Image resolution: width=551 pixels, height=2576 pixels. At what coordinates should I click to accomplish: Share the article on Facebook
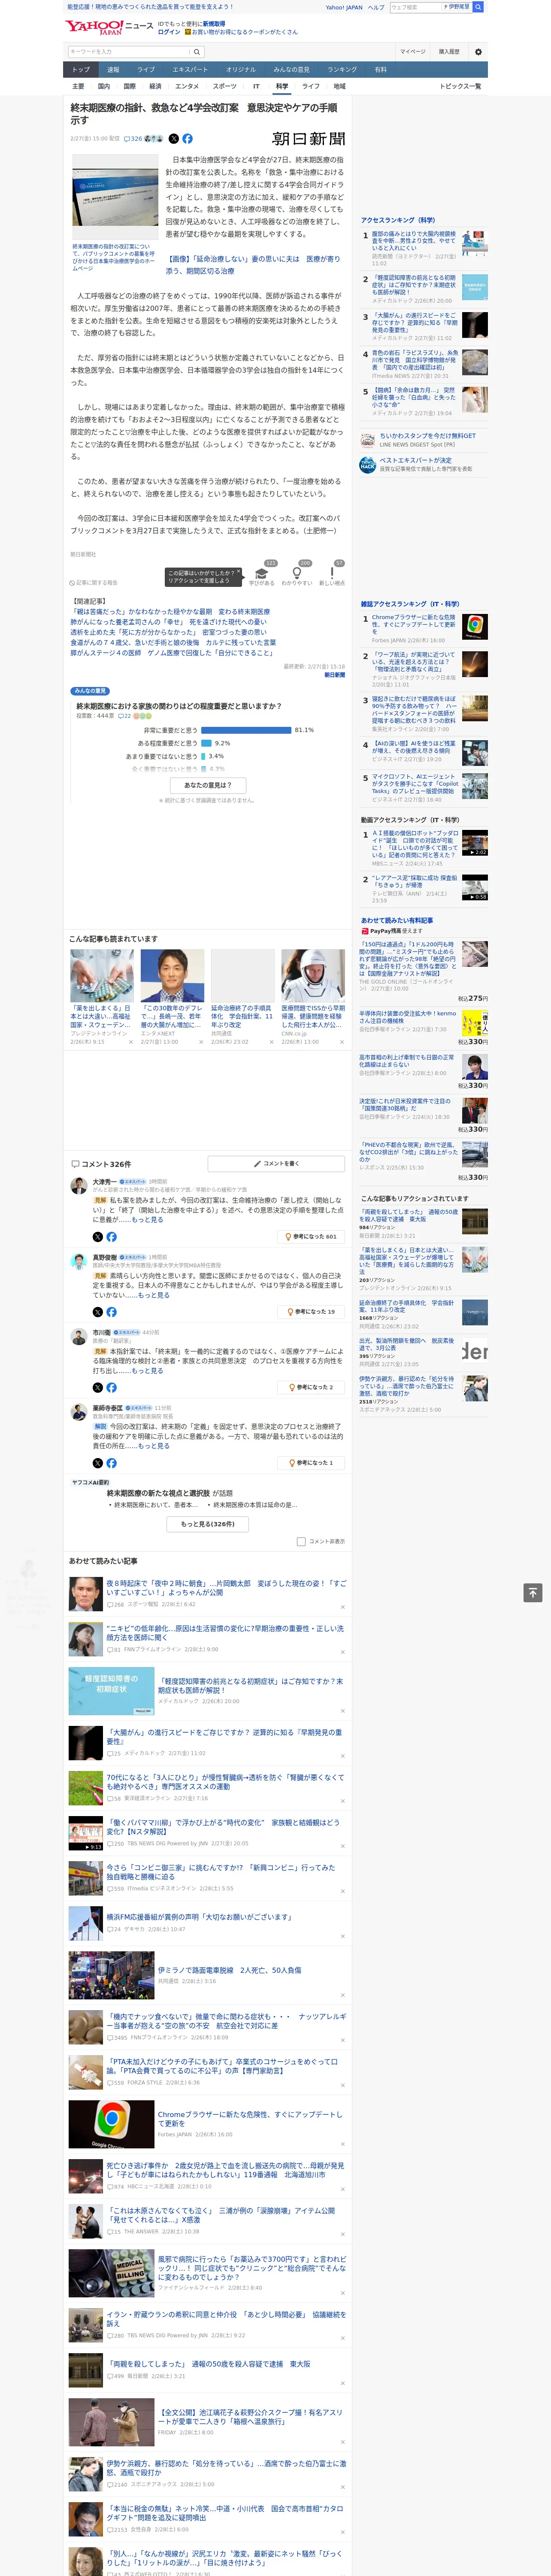point(187,139)
